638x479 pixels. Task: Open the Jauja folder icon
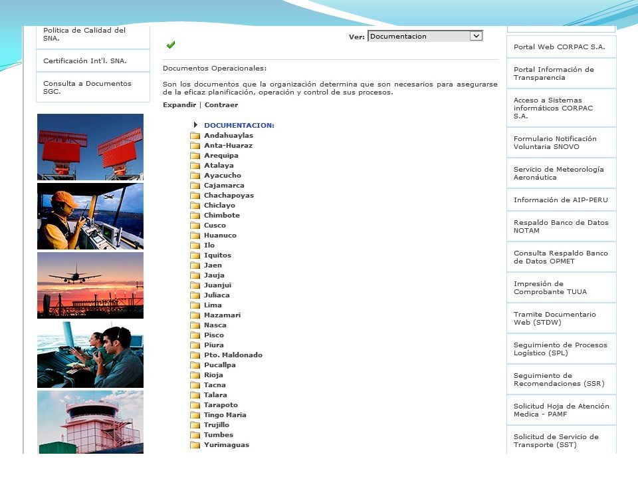pyautogui.click(x=195, y=275)
